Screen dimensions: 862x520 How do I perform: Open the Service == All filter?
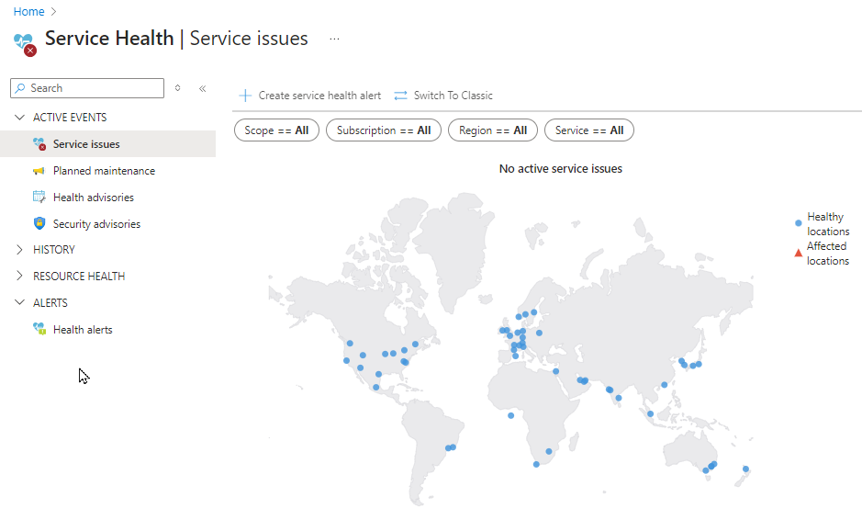(x=588, y=130)
